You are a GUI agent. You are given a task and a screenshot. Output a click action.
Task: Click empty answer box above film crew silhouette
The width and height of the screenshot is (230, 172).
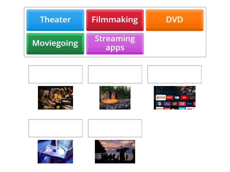click(115, 128)
